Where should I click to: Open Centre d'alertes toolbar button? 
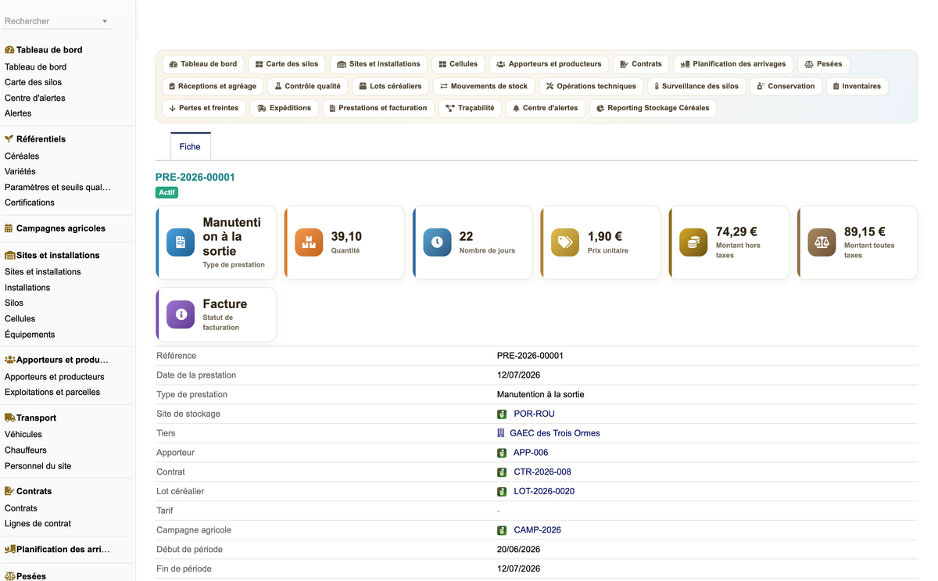545,108
